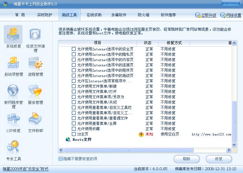Check 允许使用Internet选项中的高级页 checkbox

[x=74, y=76]
